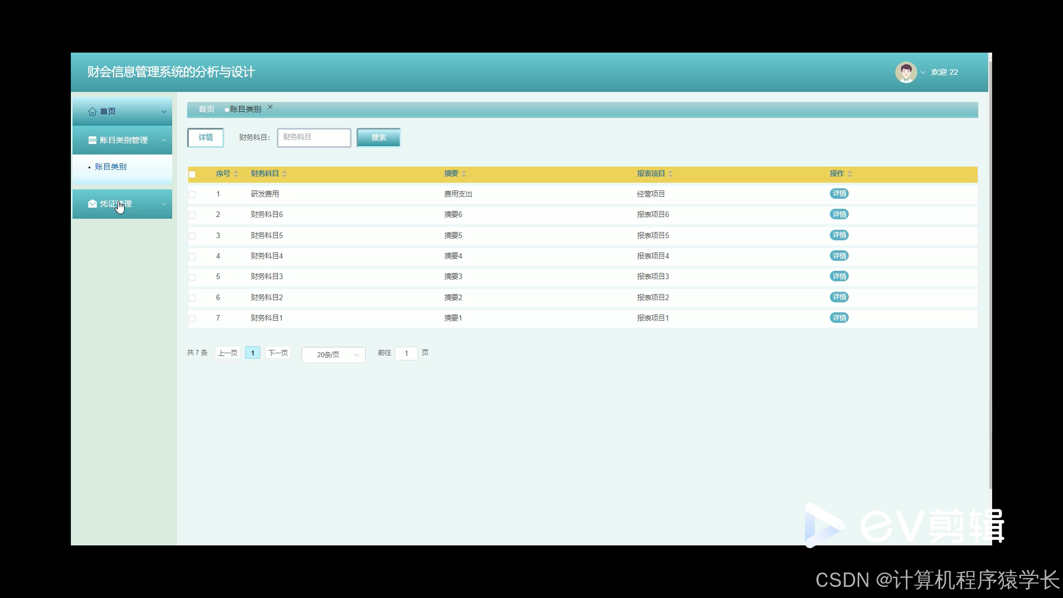Open 详情 for 财务科目6 row
This screenshot has height=598, width=1063.
point(839,214)
